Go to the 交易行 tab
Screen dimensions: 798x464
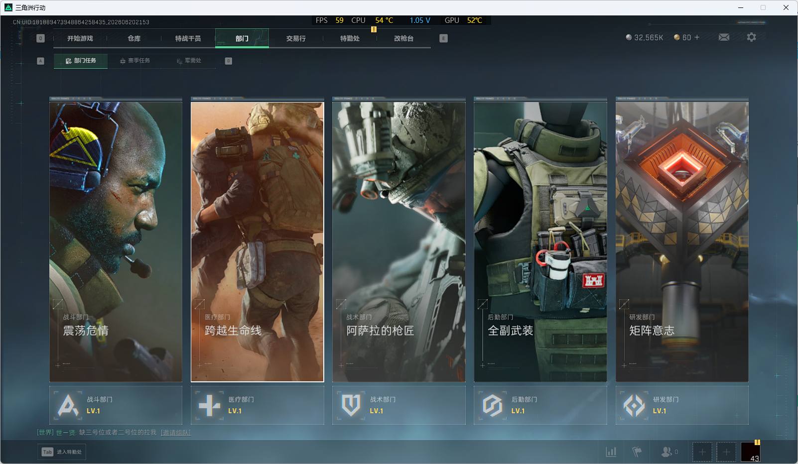296,38
